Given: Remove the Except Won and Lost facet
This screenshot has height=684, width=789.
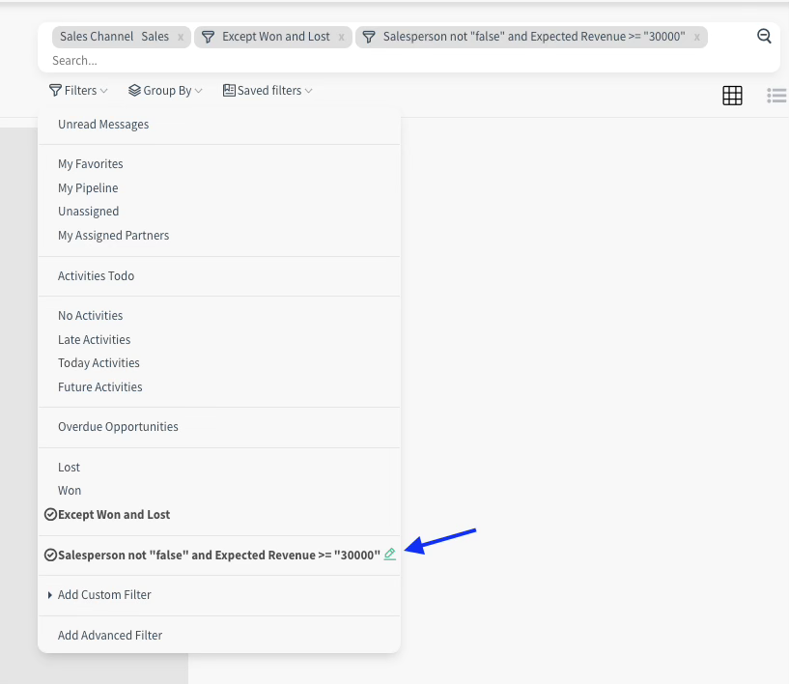Looking at the screenshot, I should click(x=342, y=37).
